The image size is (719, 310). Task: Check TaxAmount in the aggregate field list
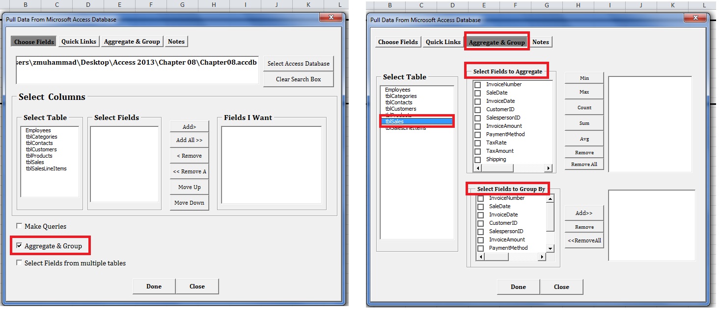(477, 151)
